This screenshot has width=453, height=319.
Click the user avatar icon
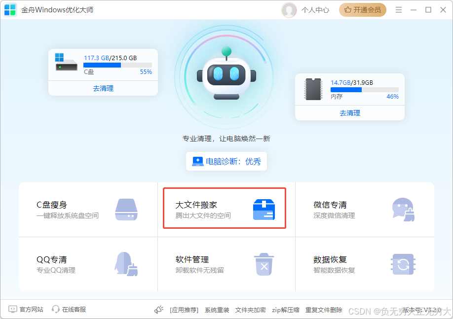(289, 10)
